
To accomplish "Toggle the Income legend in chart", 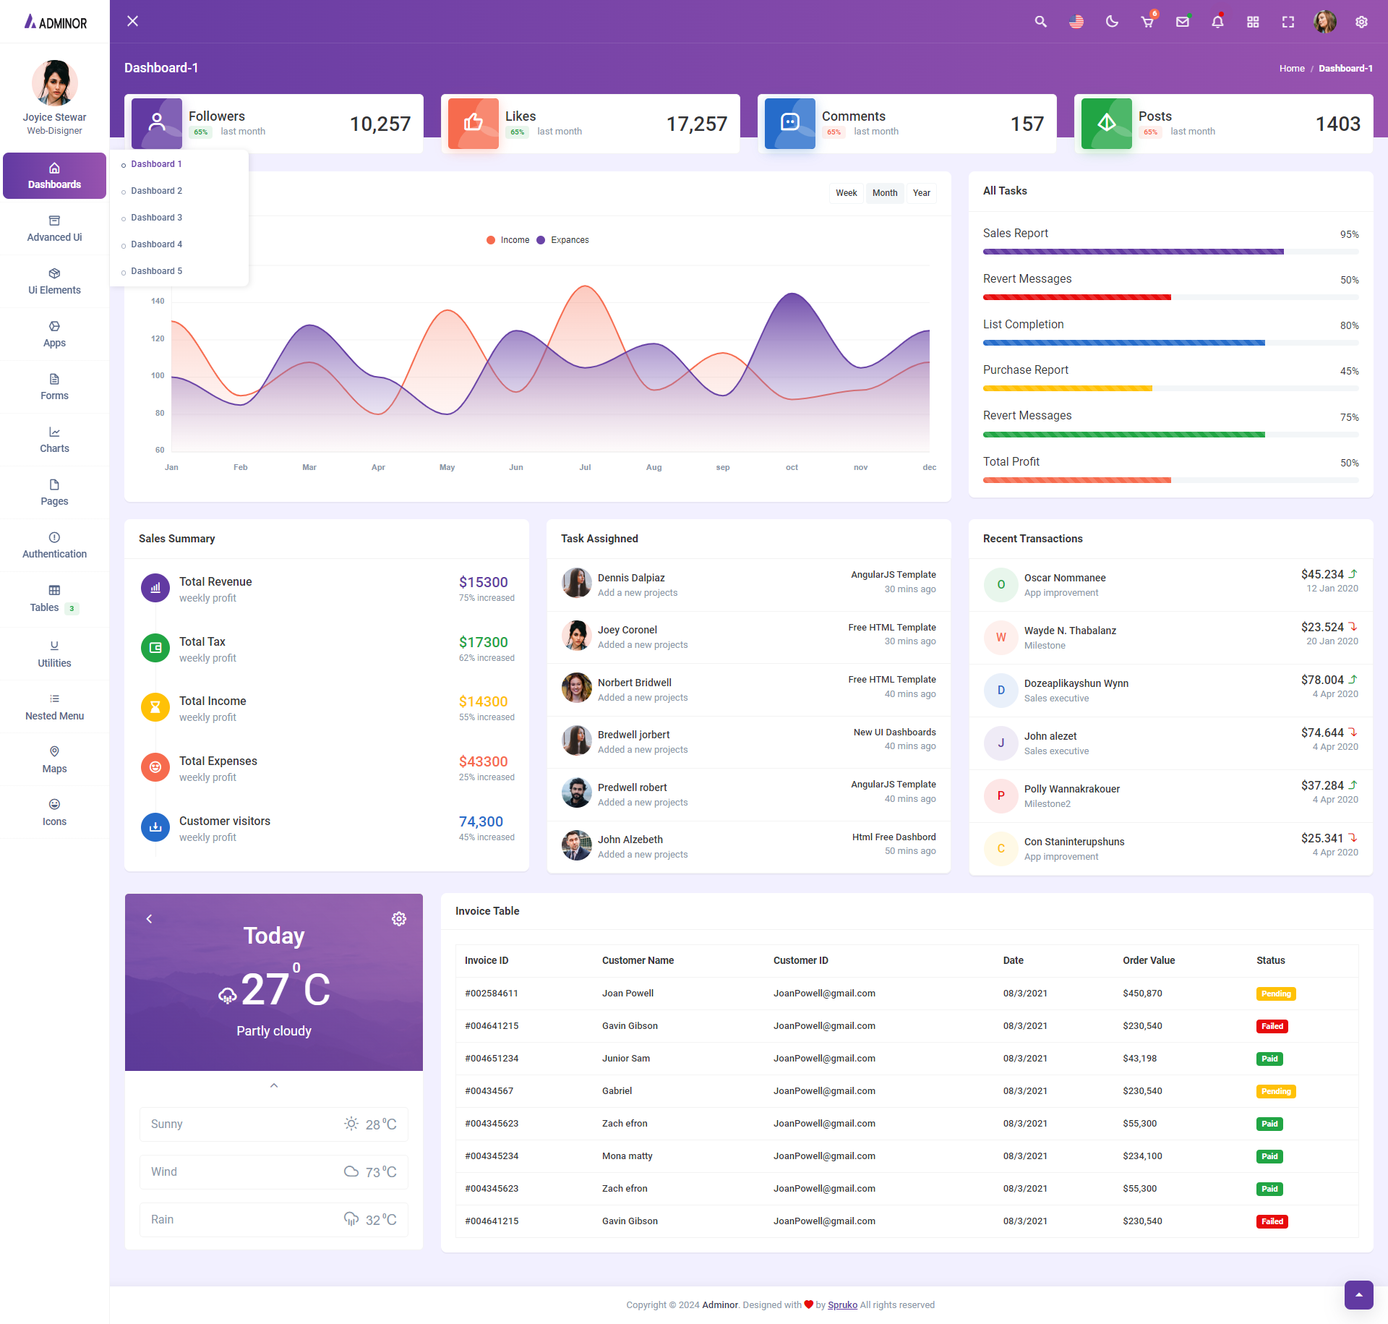I will pos(508,240).
